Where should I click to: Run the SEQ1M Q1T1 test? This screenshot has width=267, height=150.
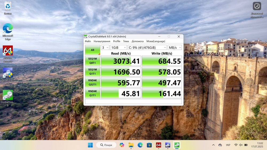tap(92, 71)
